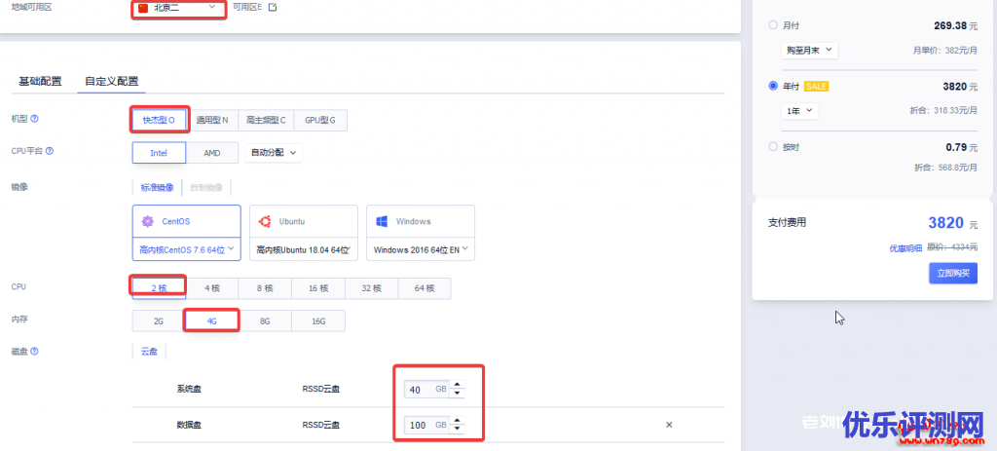The image size is (997, 451).
Task: Select 32 核 CPU option
Action: point(372,288)
